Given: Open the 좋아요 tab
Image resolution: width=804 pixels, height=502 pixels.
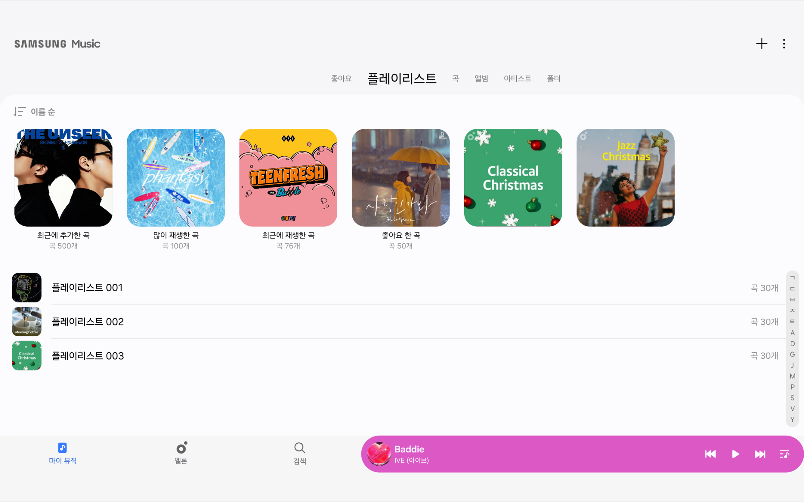Looking at the screenshot, I should [341, 78].
